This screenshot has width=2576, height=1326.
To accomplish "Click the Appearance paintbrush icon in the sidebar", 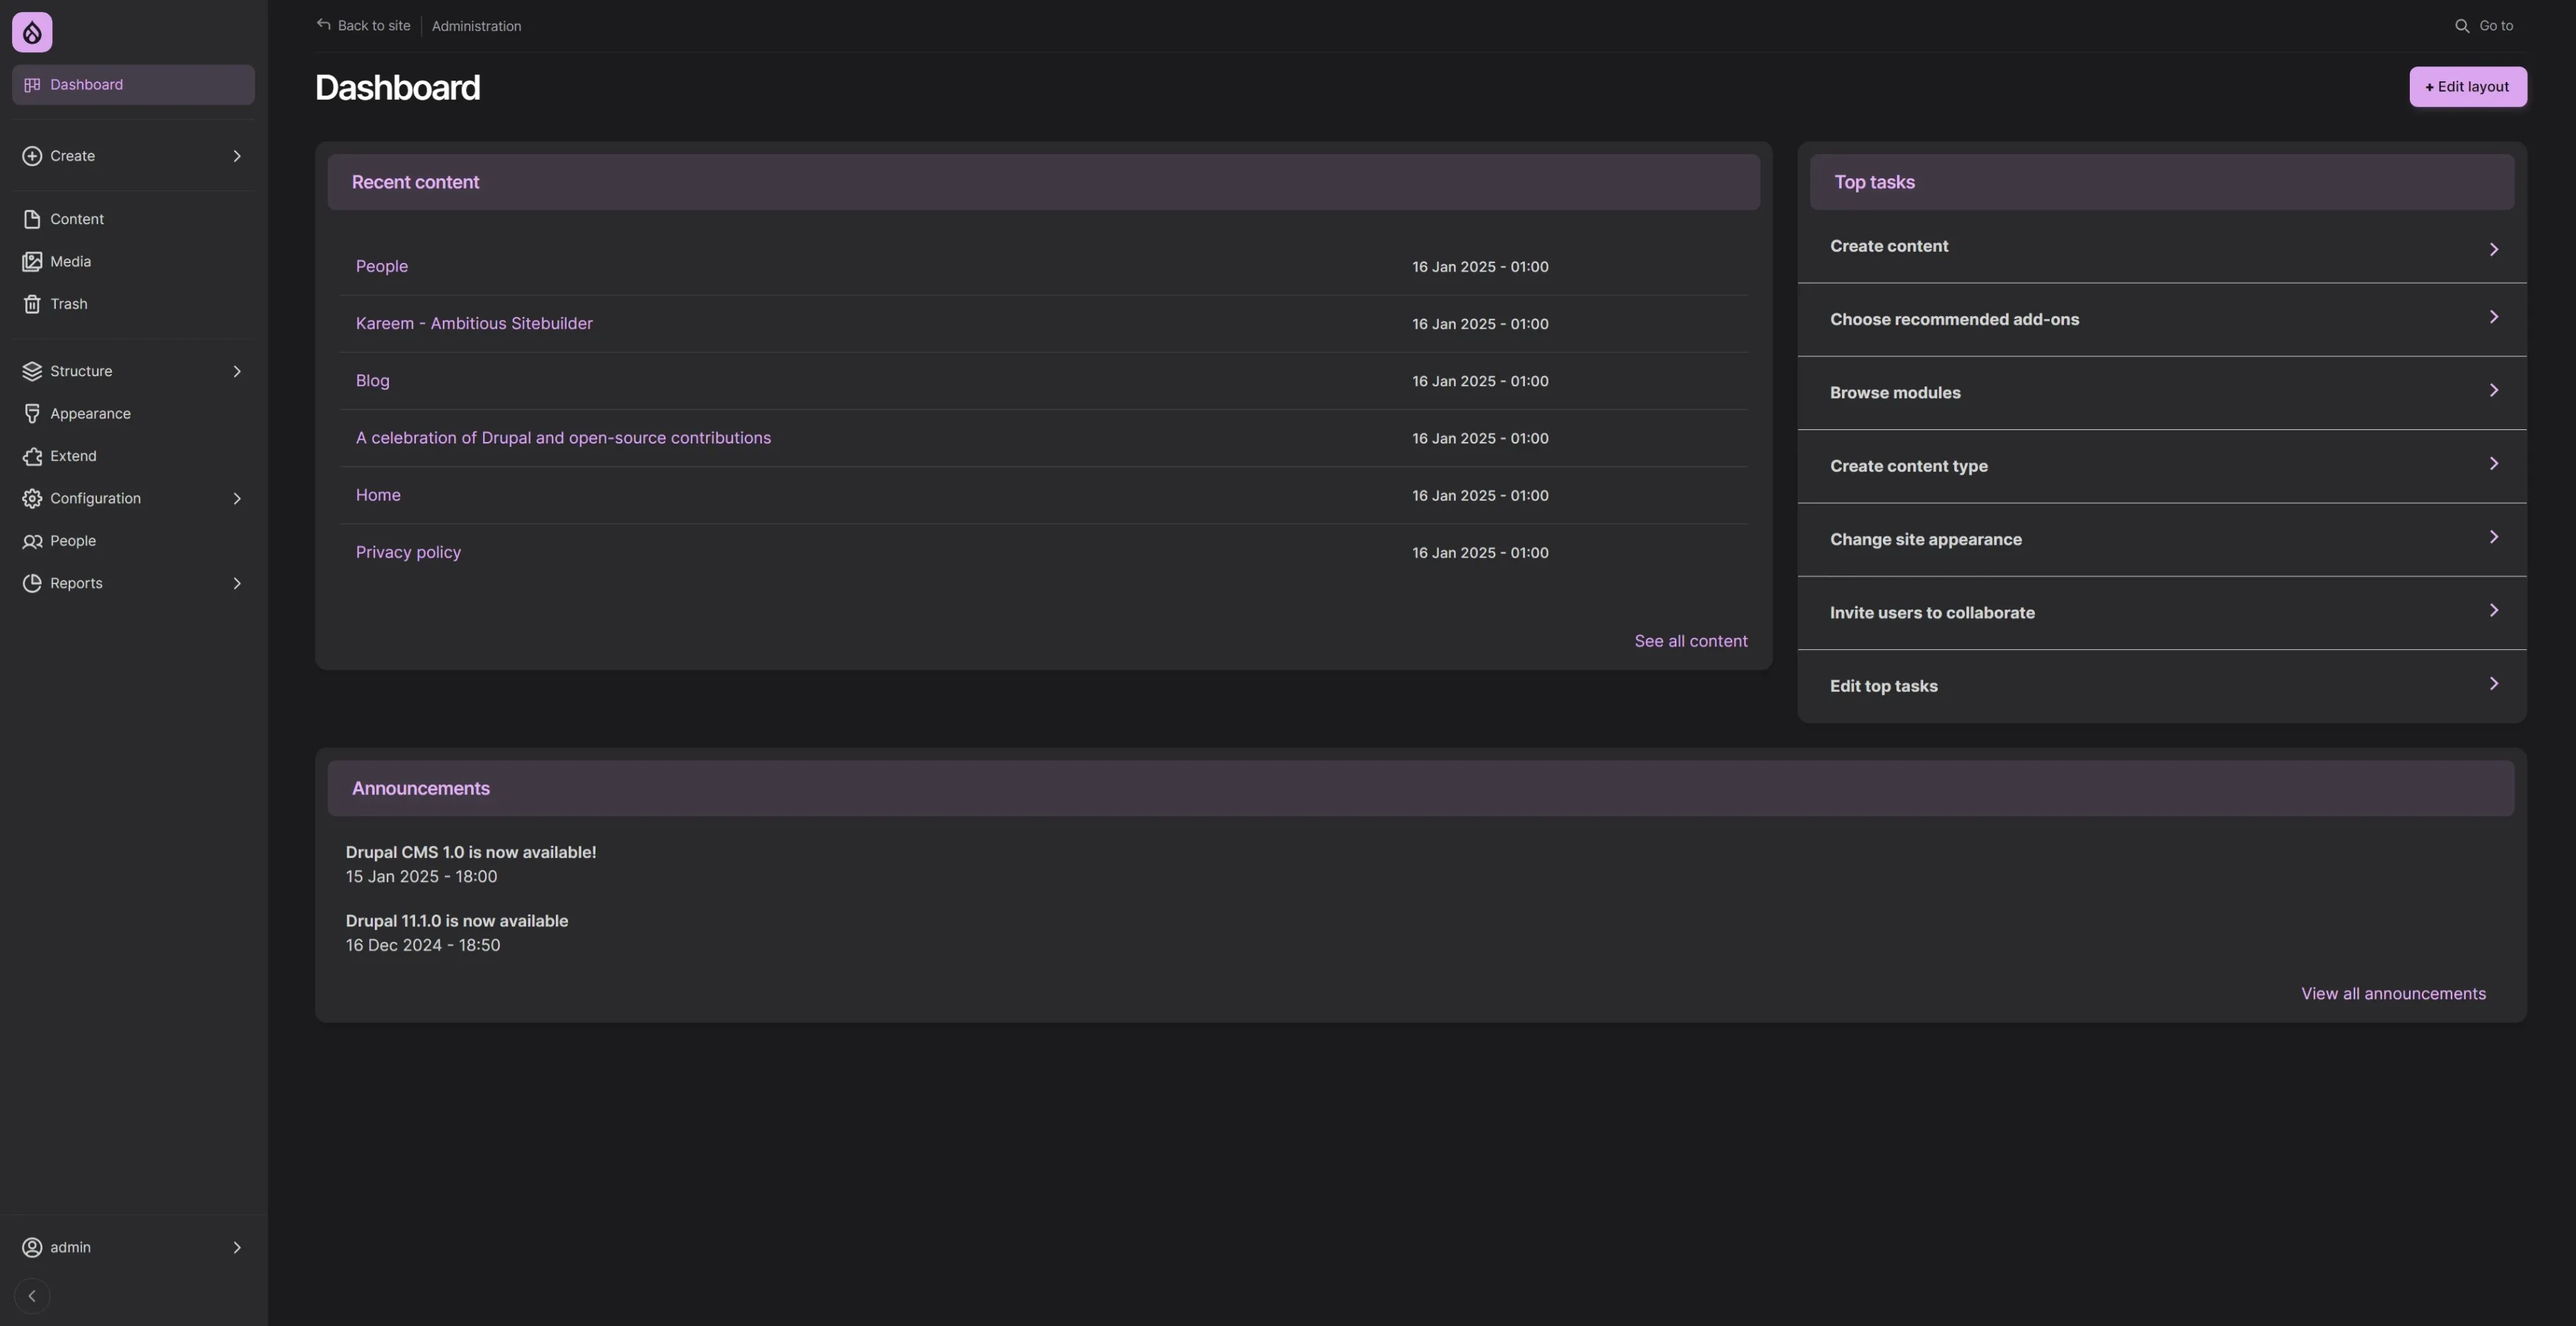I will click(32, 414).
